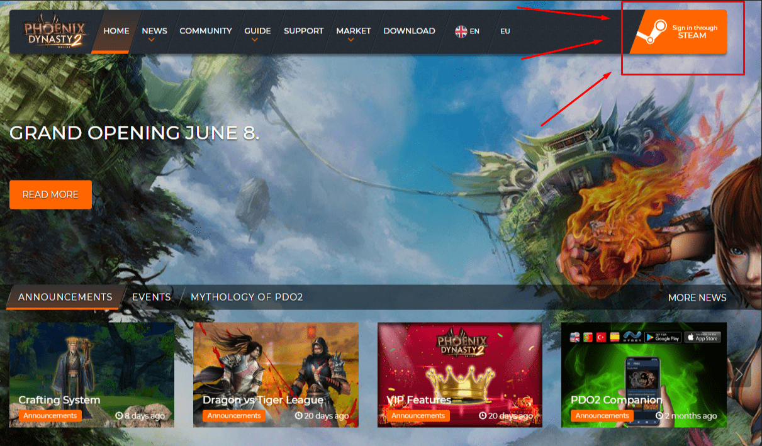762x446 pixels.
Task: Expand the MARKET dropdown arrow
Action: 350,40
